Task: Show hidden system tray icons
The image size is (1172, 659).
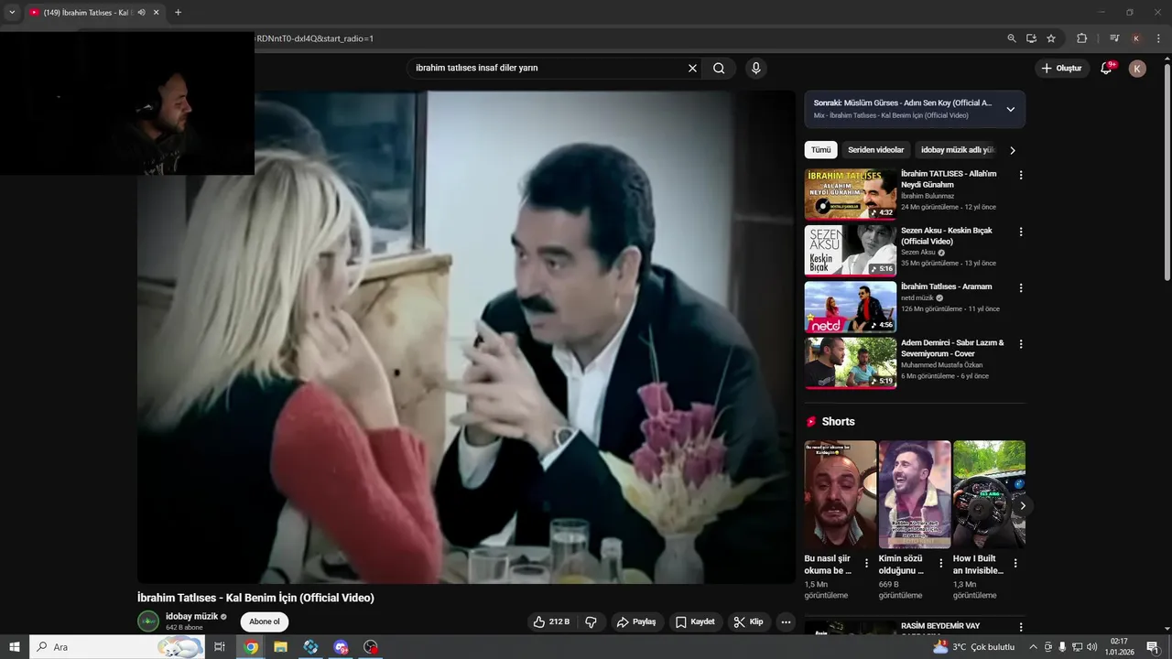Action: pyautogui.click(x=1033, y=647)
